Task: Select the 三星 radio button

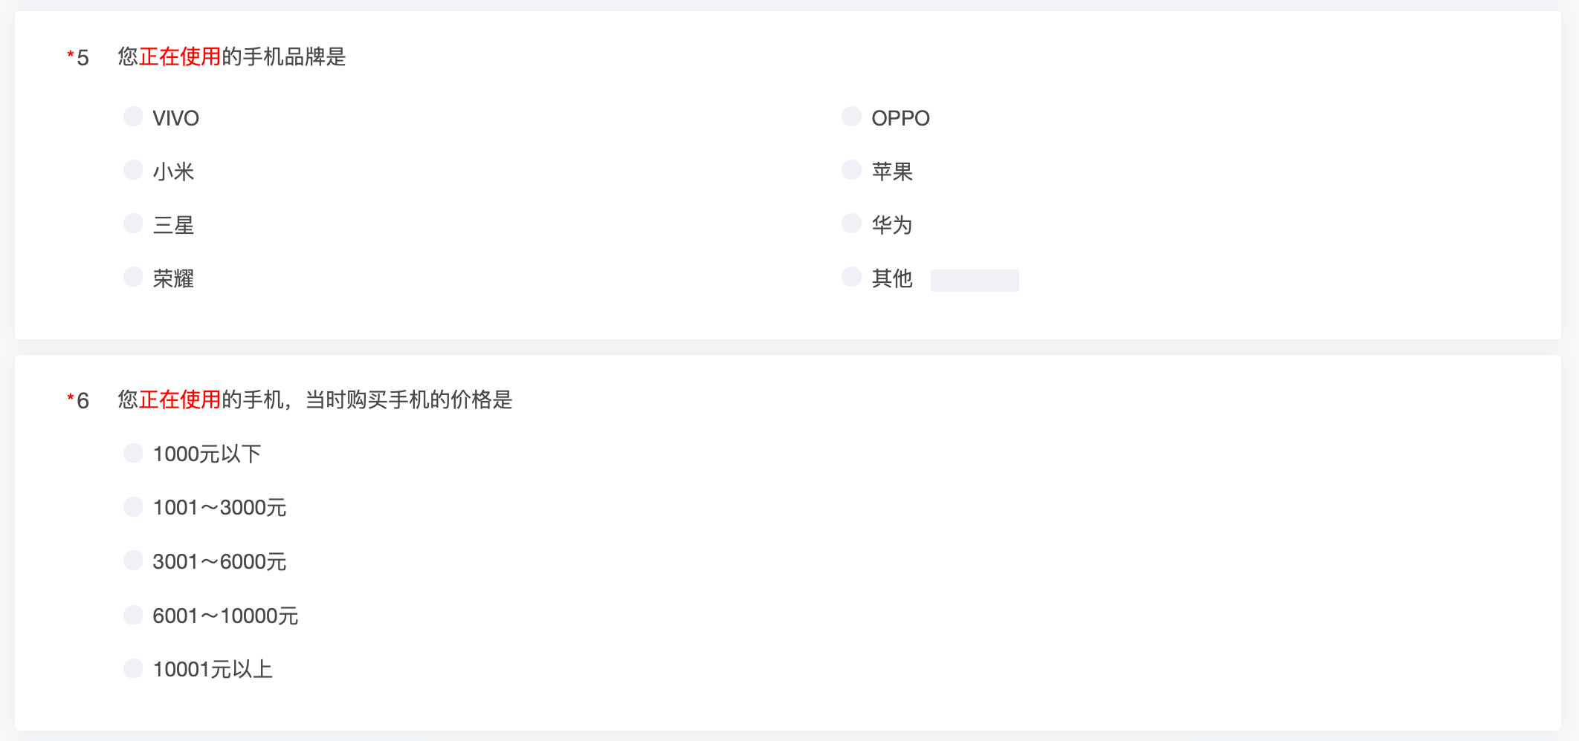Action: 133,223
